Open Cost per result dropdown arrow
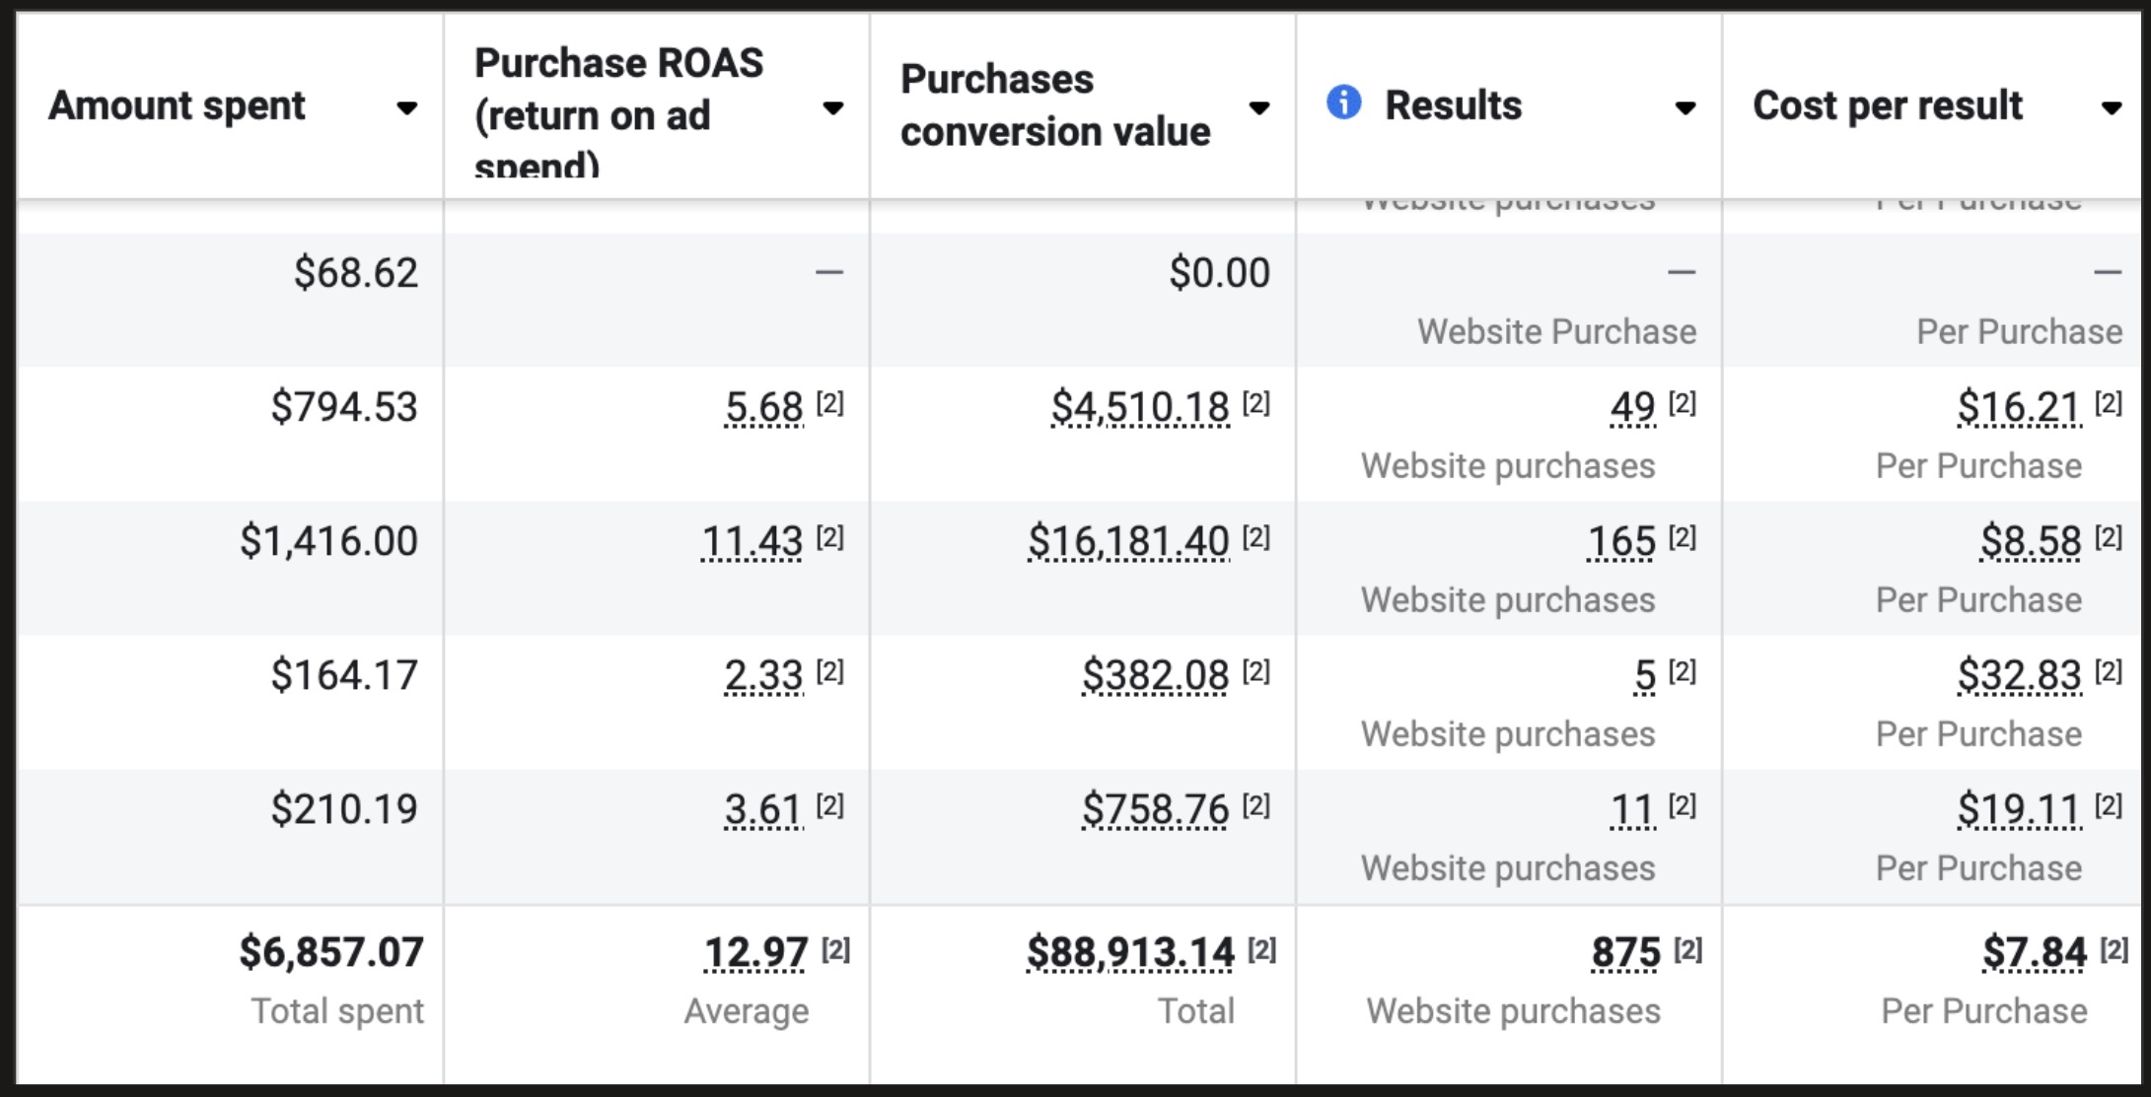 point(2111,108)
